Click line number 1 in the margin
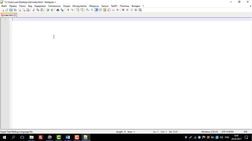This screenshot has width=252, height=141. [x=5, y=19]
